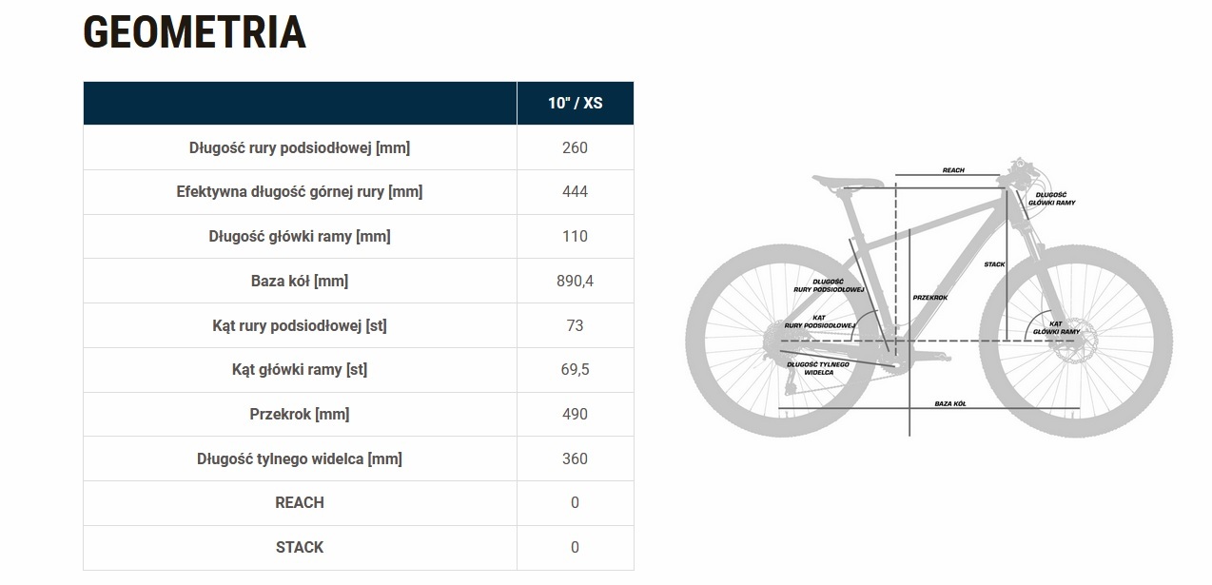Select the Długość główki ramy row label

click(300, 236)
